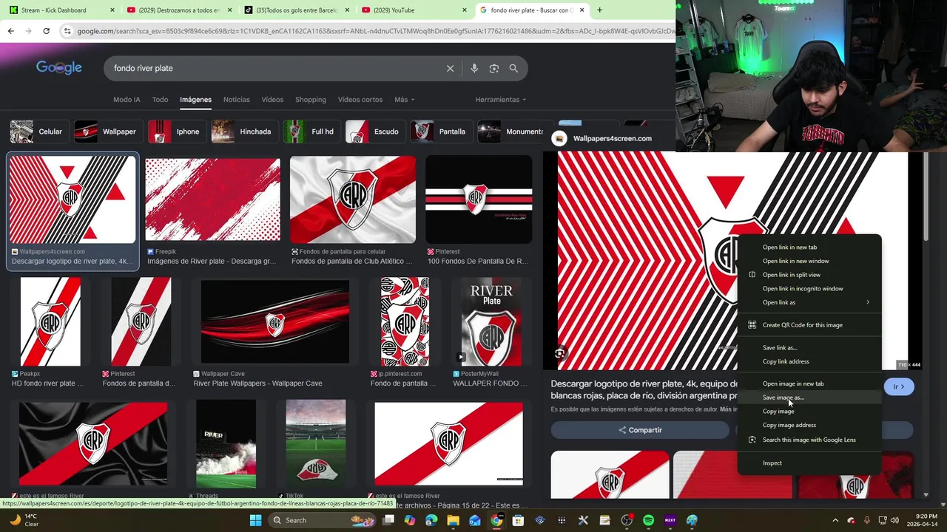The image size is (947, 532).
Task: Start voice search with the microphone icon
Action: [474, 68]
